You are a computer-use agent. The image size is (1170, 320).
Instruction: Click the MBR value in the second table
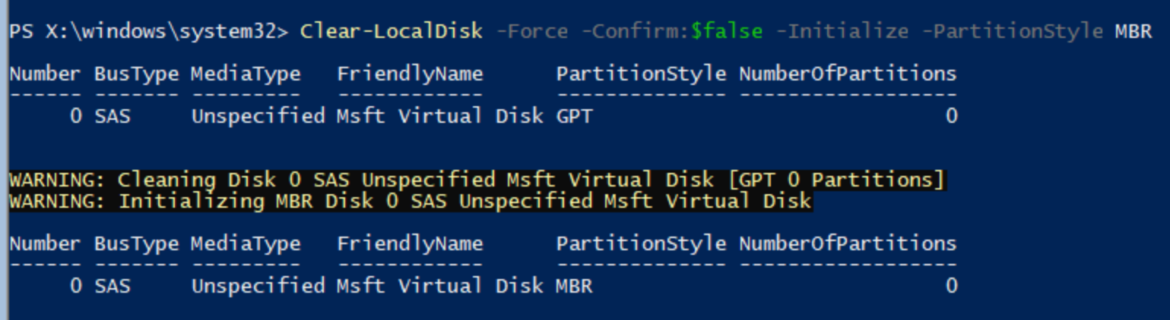574,286
